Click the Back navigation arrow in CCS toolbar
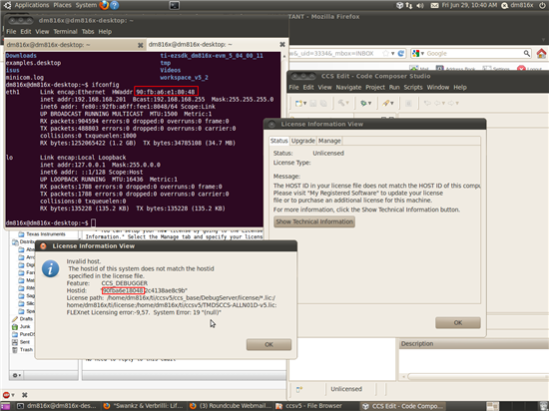The width and height of the screenshot is (549, 411). (437, 103)
